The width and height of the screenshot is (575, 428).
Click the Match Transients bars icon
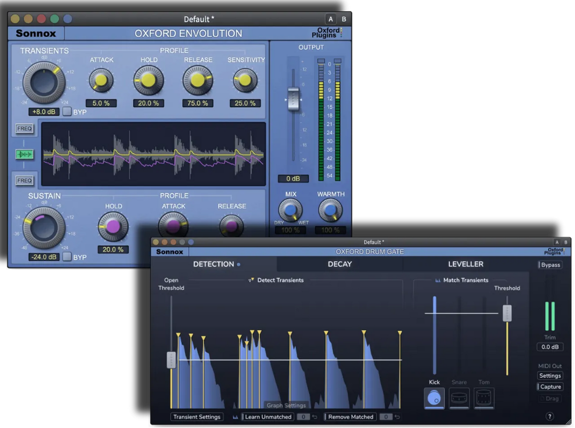[x=439, y=280]
